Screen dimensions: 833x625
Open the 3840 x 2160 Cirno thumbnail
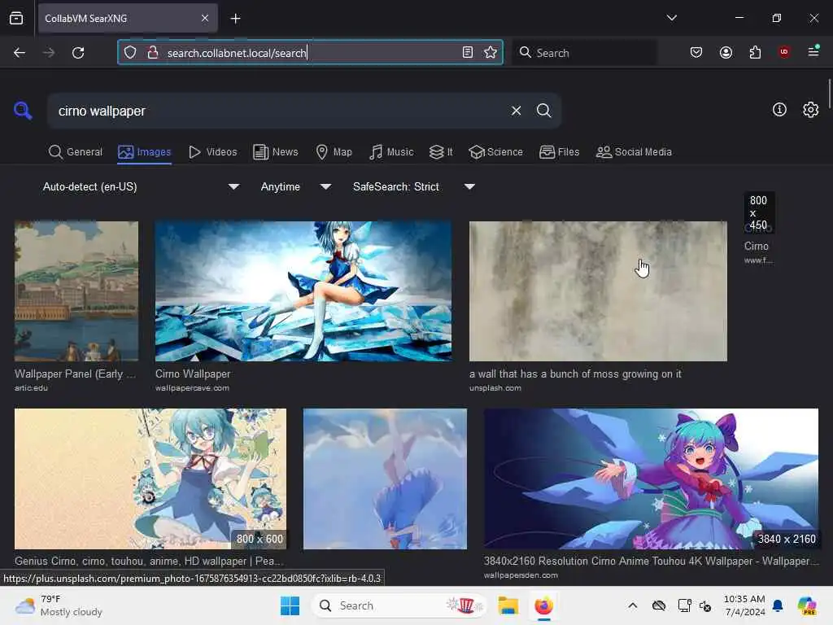tap(652, 479)
